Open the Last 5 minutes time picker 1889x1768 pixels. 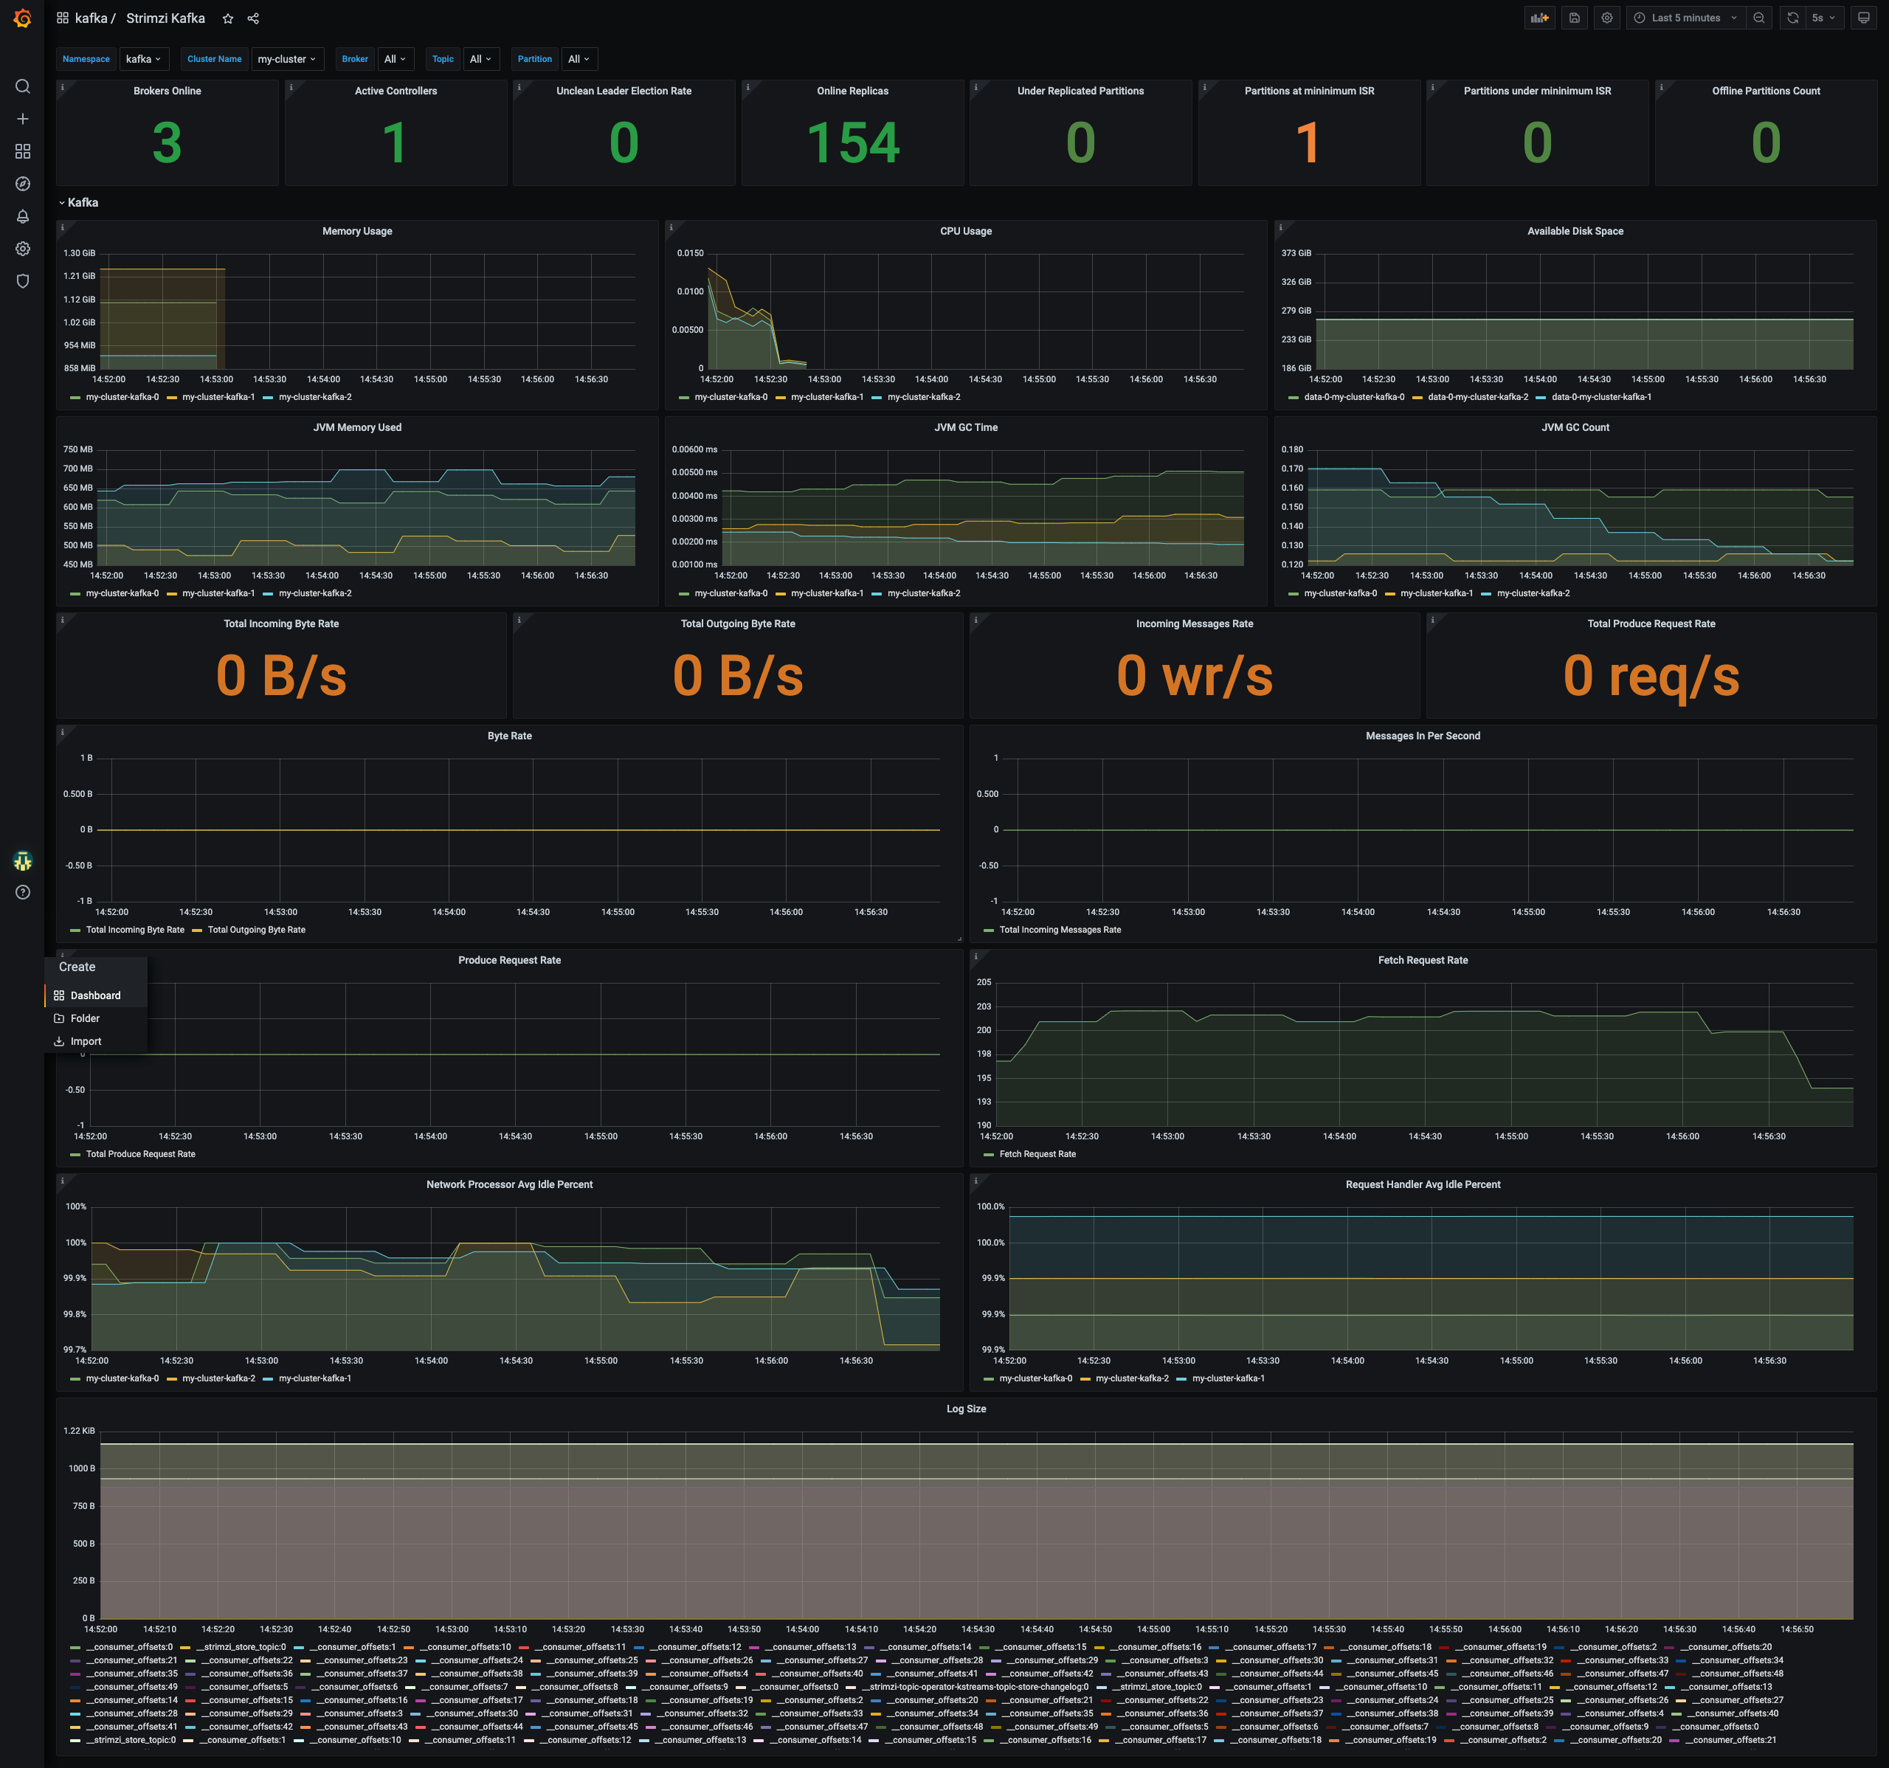(x=1685, y=18)
